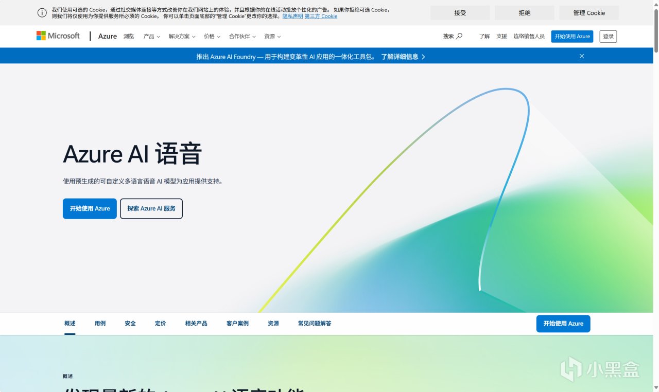Expand the 价格 dropdown
The image size is (659, 392).
tap(212, 36)
